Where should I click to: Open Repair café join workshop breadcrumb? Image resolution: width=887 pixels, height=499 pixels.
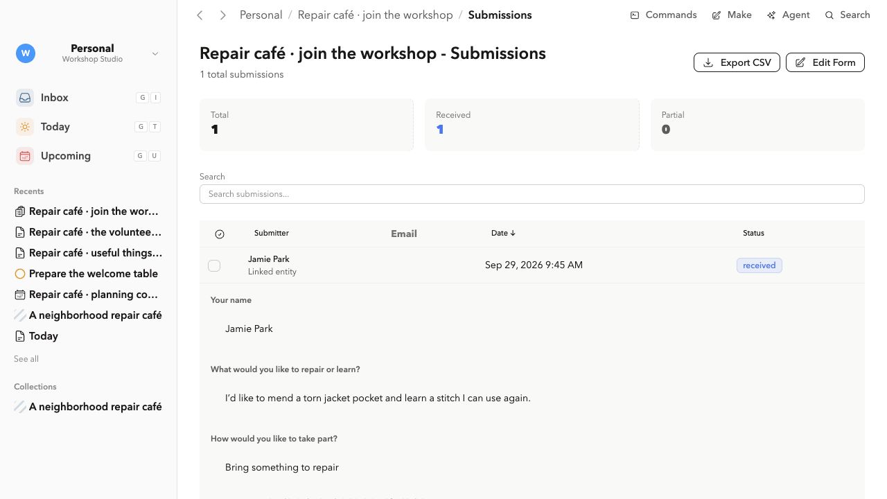(x=375, y=15)
